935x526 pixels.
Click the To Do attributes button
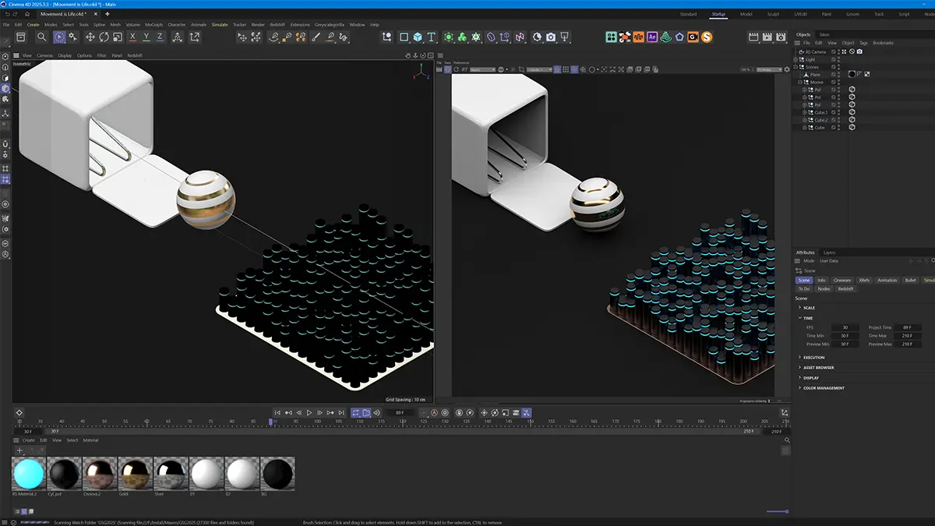(804, 289)
